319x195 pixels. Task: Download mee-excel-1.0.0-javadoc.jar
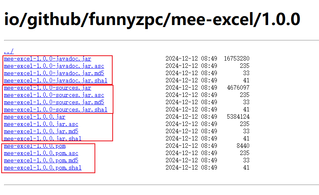click(47, 59)
